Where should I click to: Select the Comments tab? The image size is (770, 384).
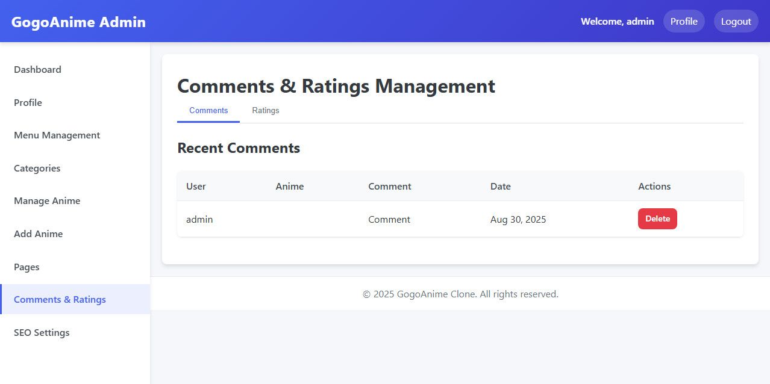coord(208,111)
